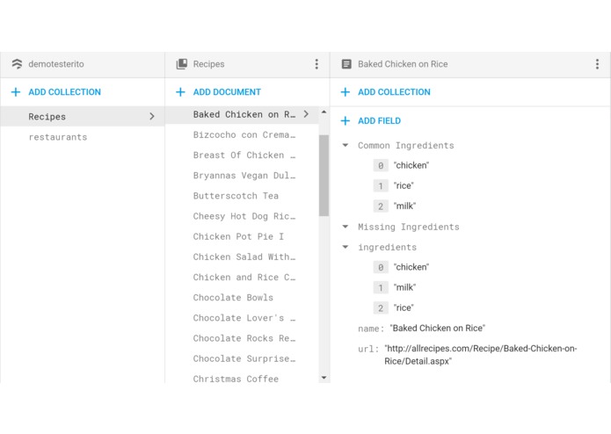
Task: Click the collection icon beside Recipes header
Action: click(x=182, y=64)
